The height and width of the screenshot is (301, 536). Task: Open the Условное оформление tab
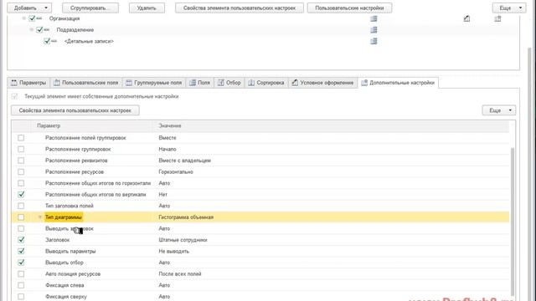point(322,83)
